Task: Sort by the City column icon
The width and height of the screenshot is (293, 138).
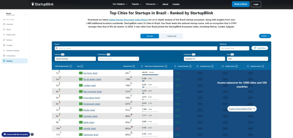Action: (82, 66)
